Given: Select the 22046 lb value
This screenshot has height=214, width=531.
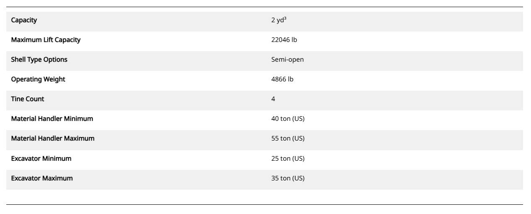Looking at the screenshot, I should point(284,40).
